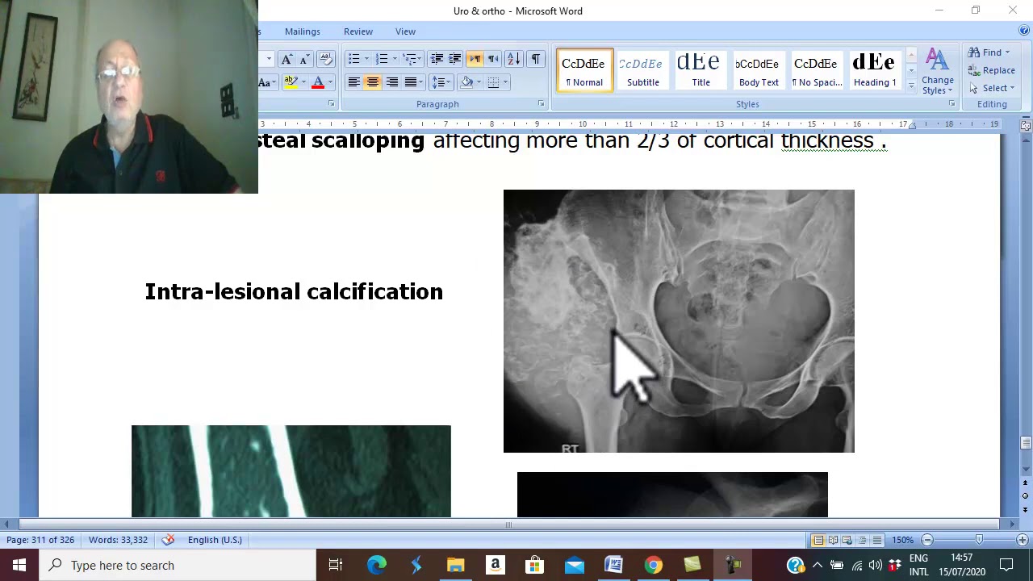Open Word Help question mark icon
This screenshot has width=1033, height=581.
point(1024,31)
